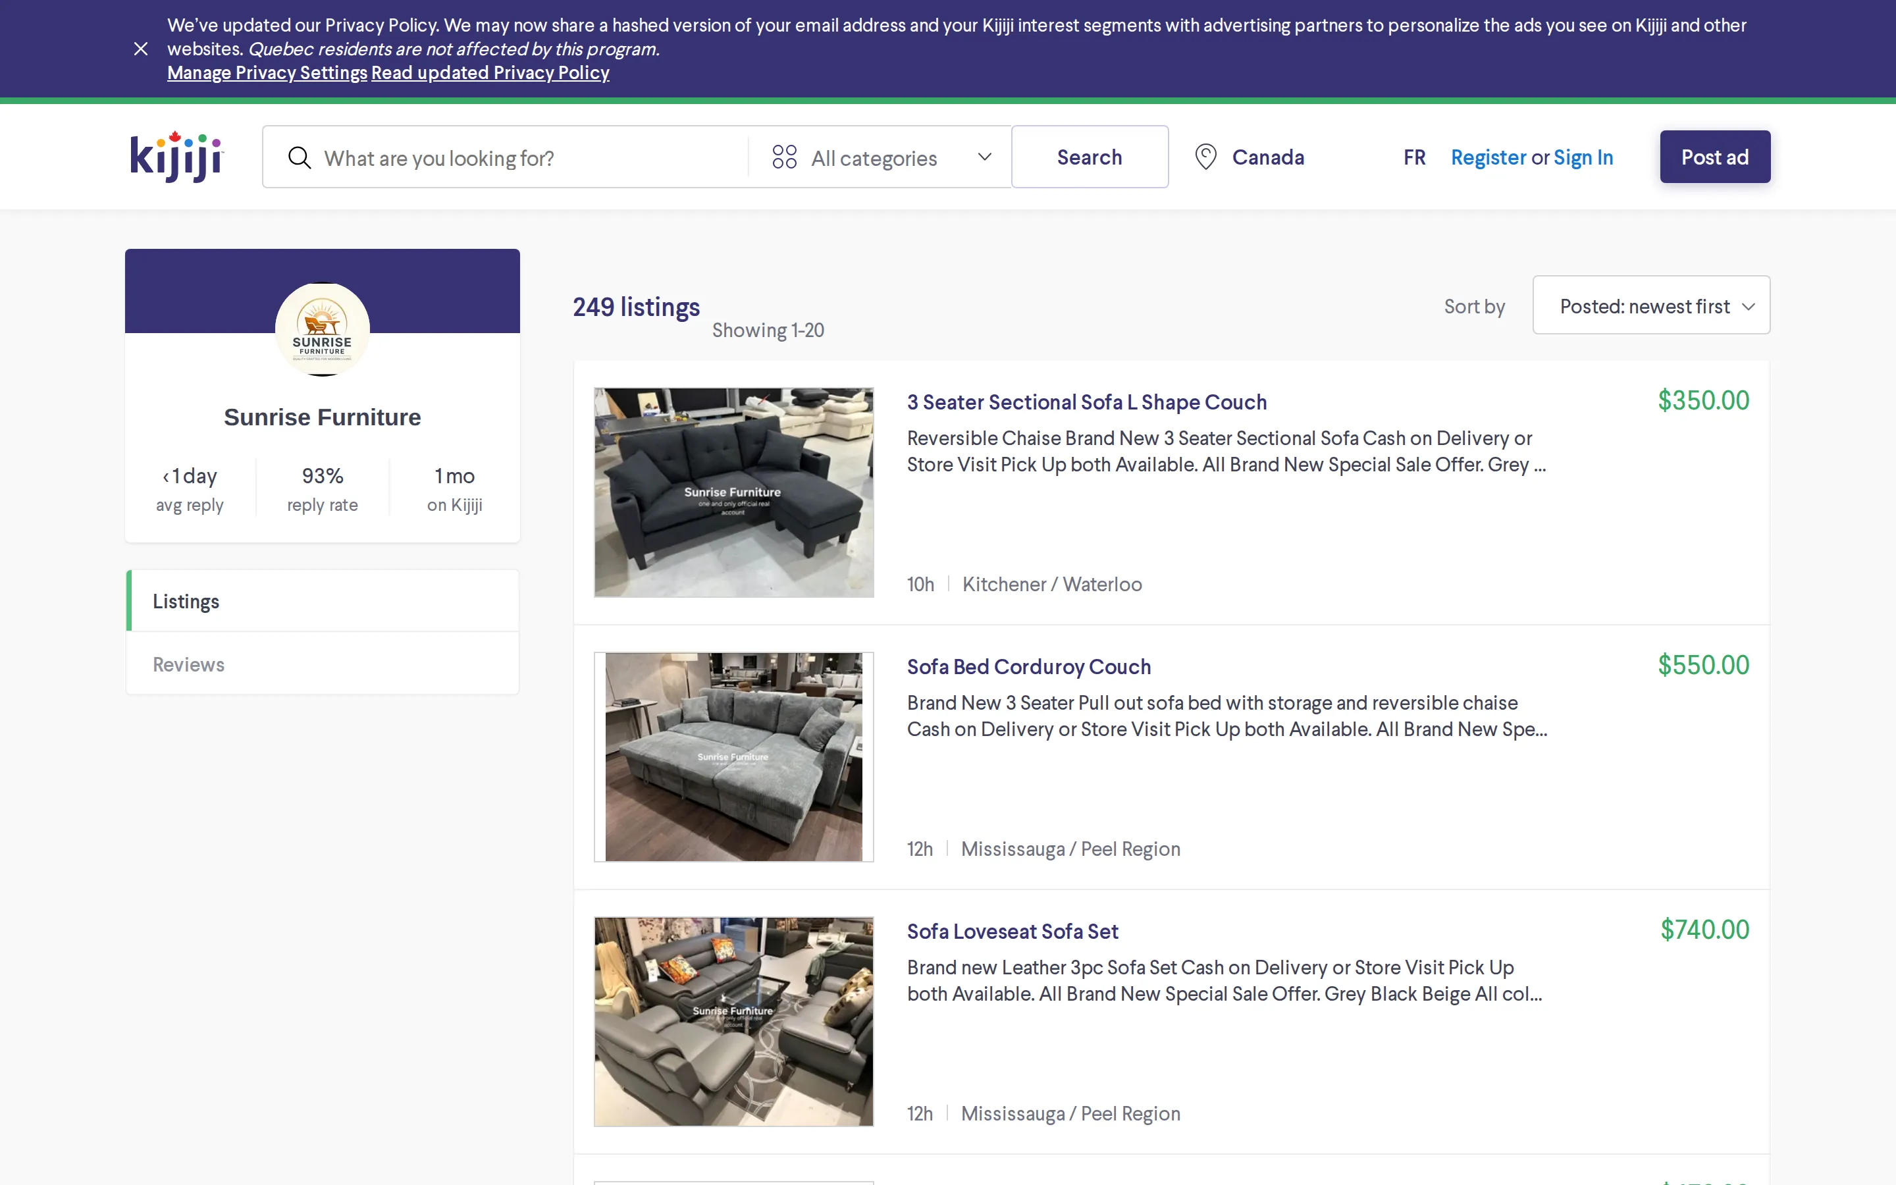Click the '<1 day avg reply' stat
This screenshot has height=1185, width=1896.
(190, 489)
